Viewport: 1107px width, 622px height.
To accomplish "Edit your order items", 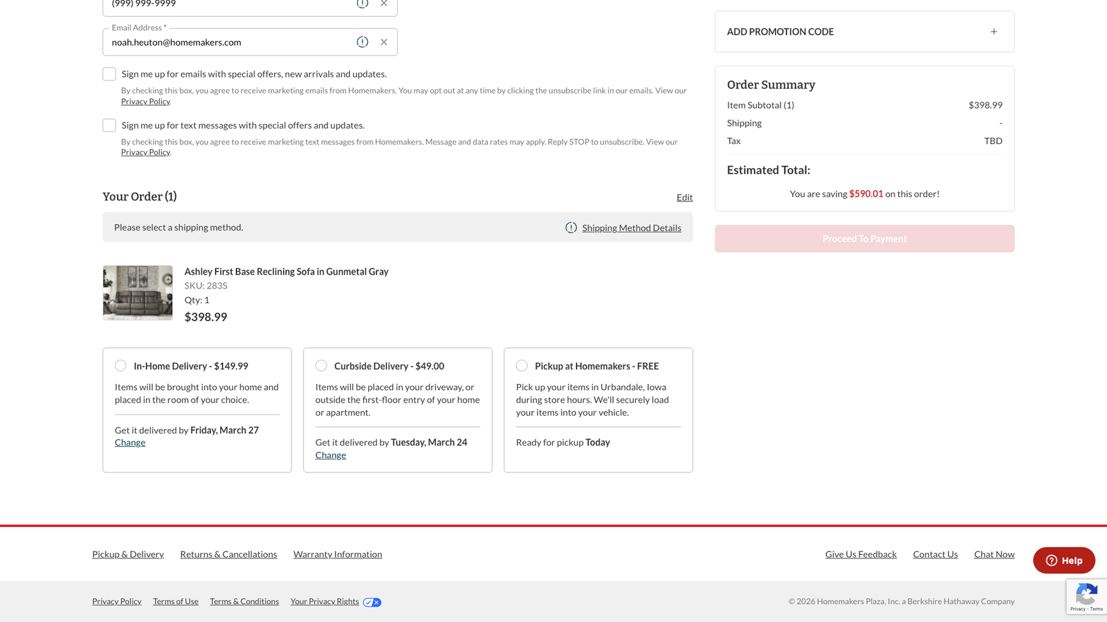I will [x=684, y=197].
